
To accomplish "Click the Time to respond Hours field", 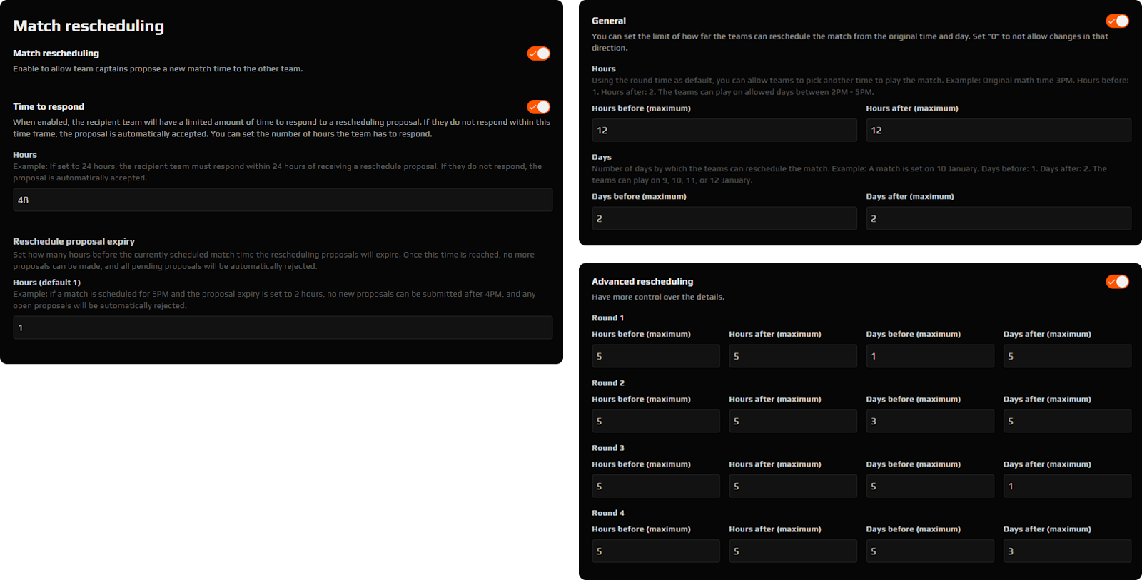I will pyautogui.click(x=283, y=200).
